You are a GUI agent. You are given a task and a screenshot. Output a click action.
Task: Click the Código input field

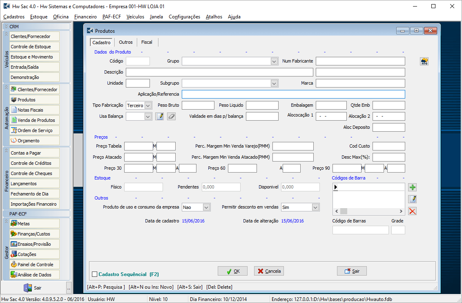138,61
